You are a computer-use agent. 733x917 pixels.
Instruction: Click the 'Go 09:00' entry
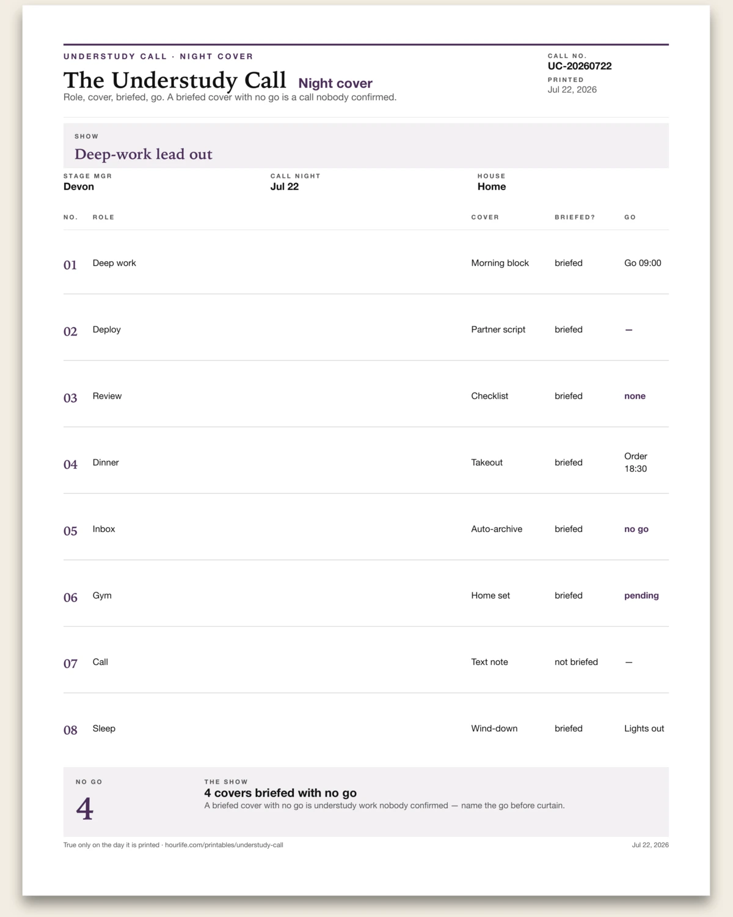643,263
